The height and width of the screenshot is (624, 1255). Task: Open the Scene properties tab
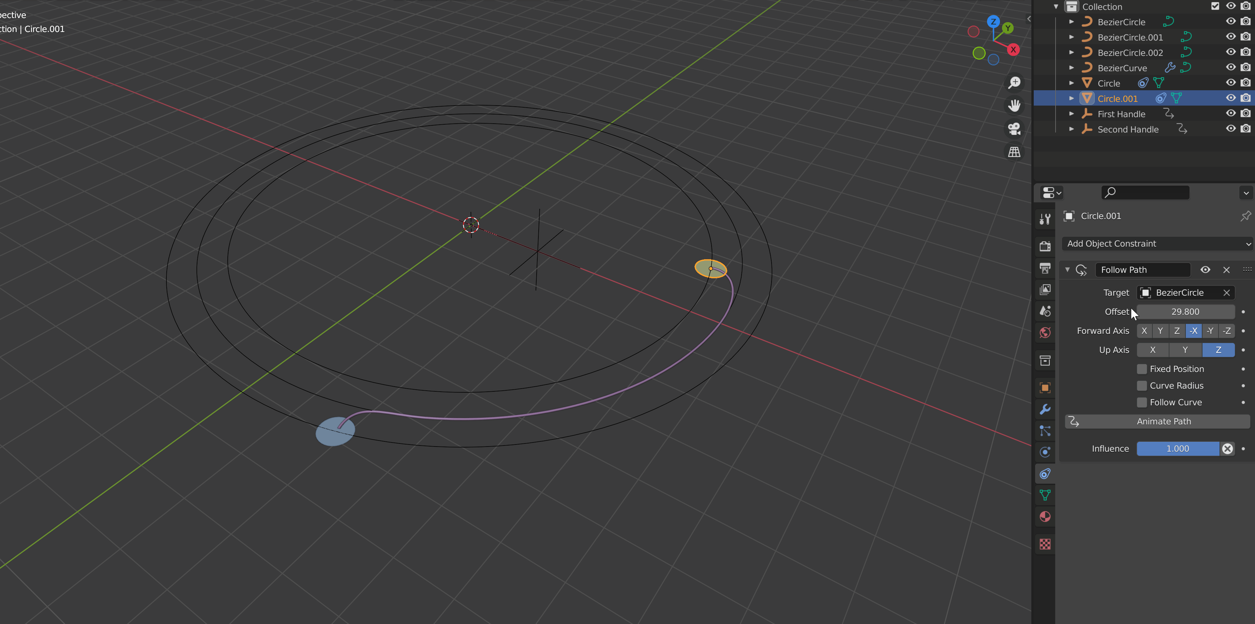tap(1045, 311)
